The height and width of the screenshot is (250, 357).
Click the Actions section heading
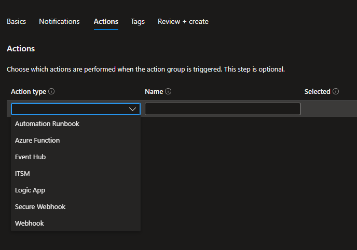(x=21, y=49)
